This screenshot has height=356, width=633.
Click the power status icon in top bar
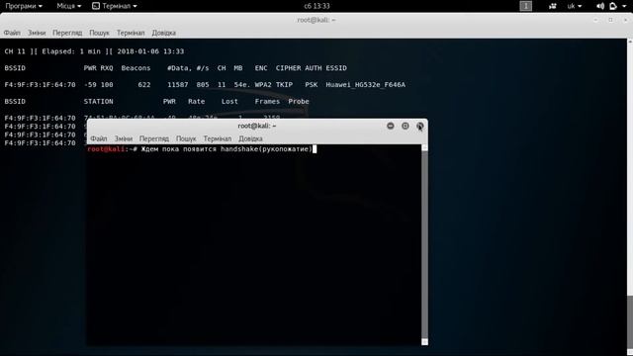613,6
